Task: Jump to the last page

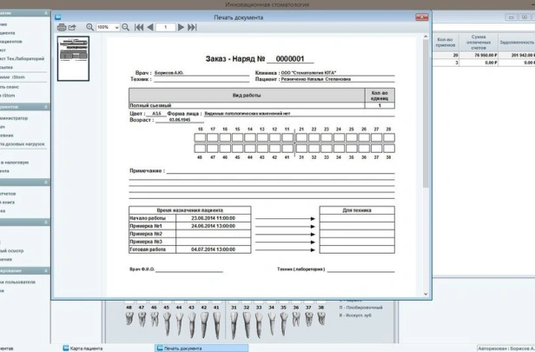Action: 192,28
